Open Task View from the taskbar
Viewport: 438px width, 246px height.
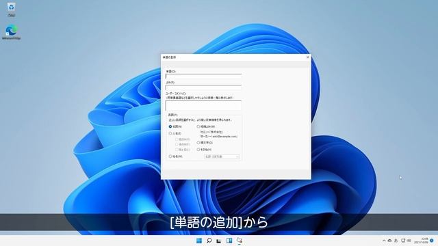click(x=219, y=241)
